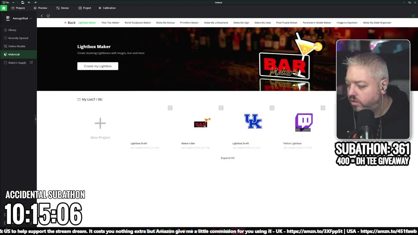The image size is (418, 235).
Task: Open the Pixel Puzzle Maker tab
Action: click(x=287, y=23)
